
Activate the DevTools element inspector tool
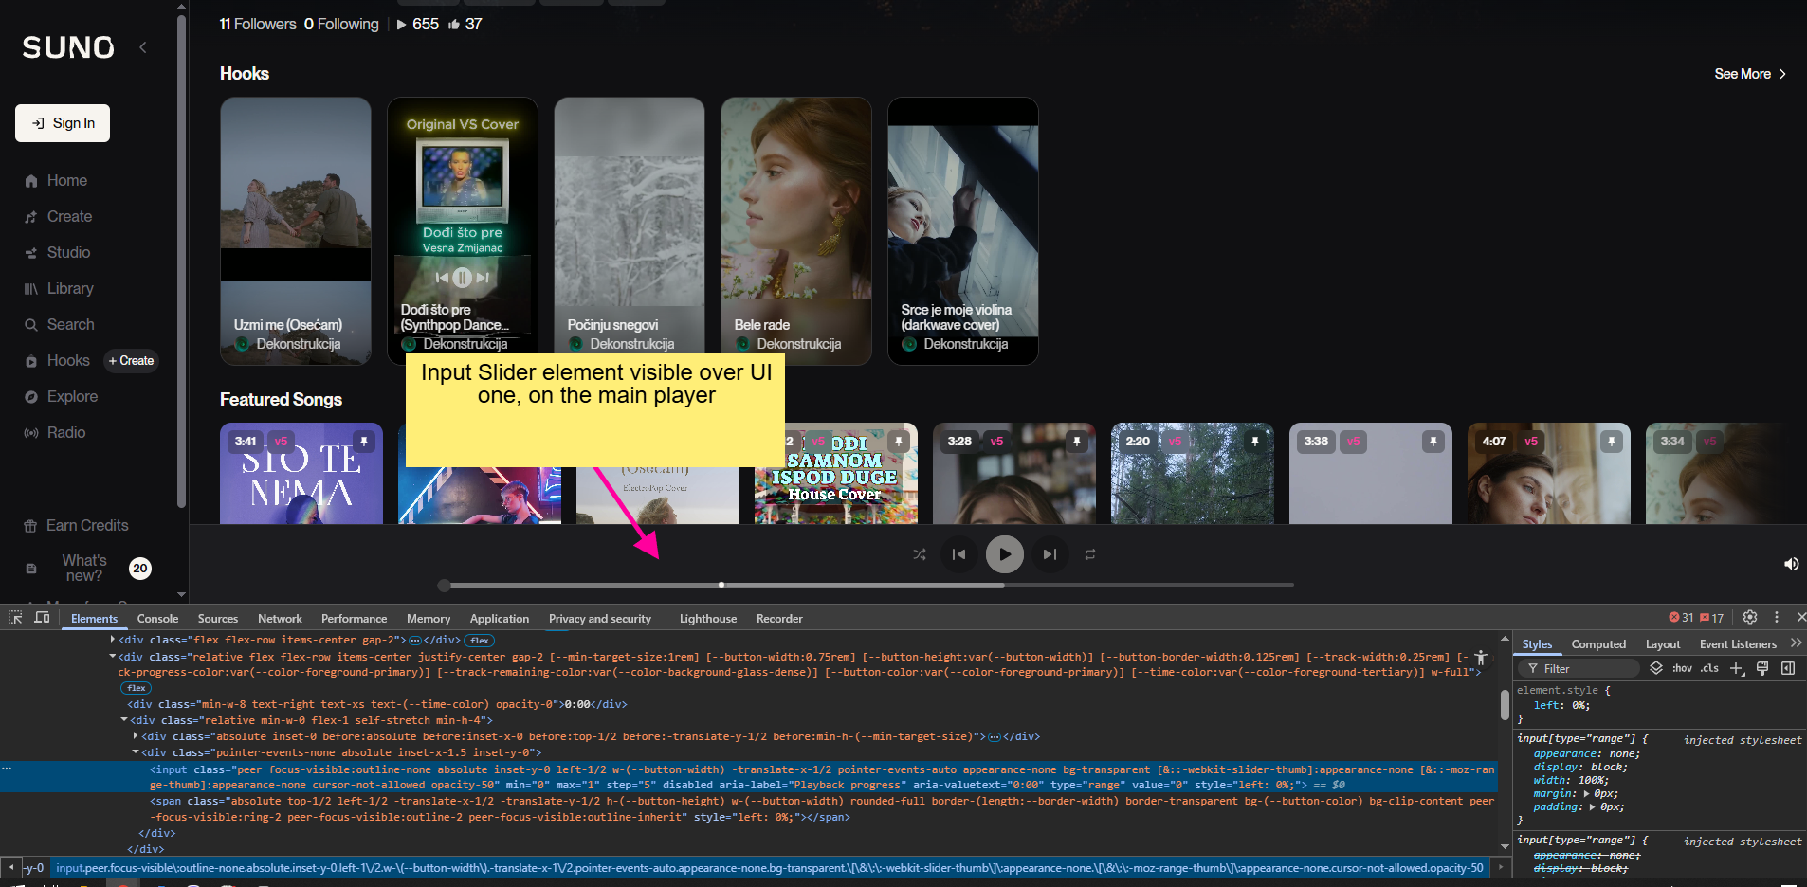[x=15, y=618]
